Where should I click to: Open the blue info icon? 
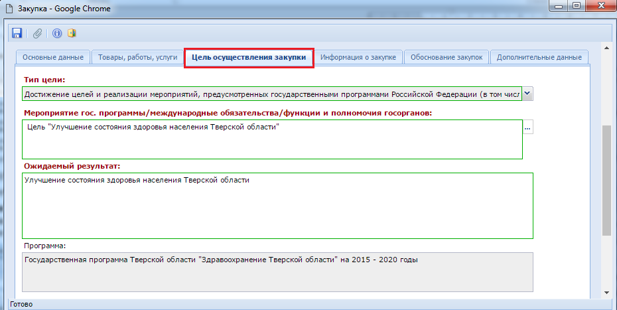tap(57, 33)
